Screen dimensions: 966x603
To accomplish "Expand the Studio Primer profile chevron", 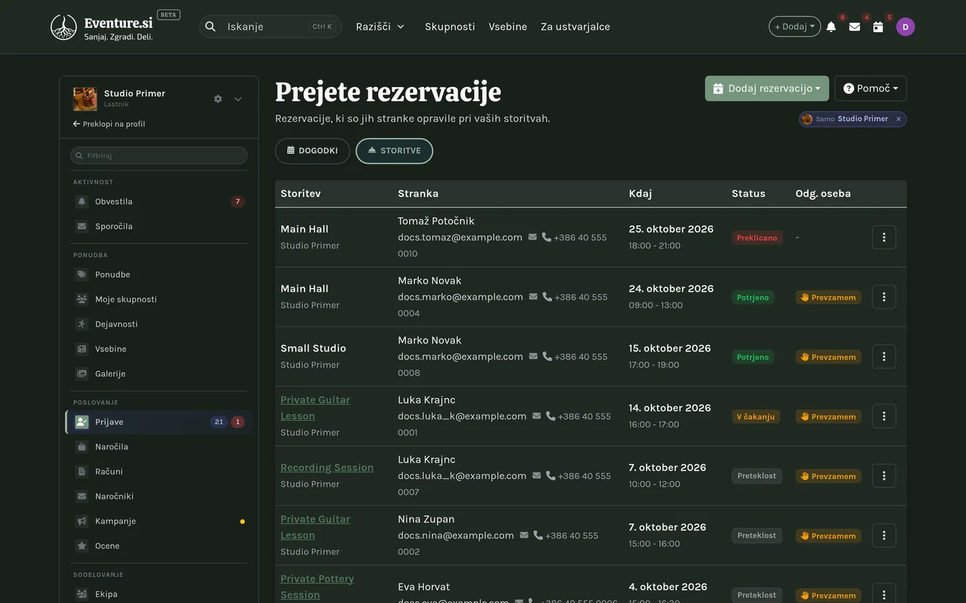I will [x=238, y=99].
